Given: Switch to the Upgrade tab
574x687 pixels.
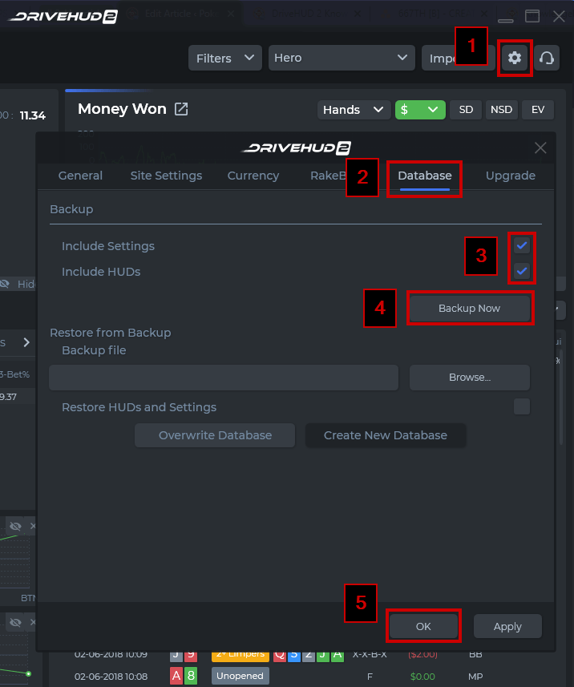Looking at the screenshot, I should 511,176.
